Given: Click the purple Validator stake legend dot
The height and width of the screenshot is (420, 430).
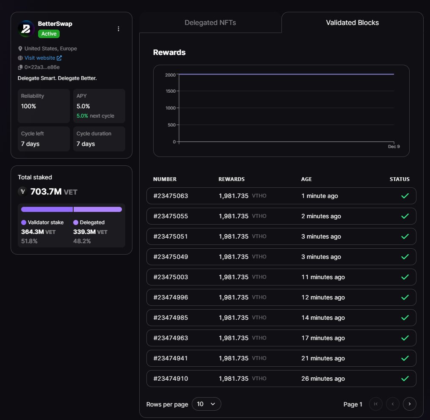Looking at the screenshot, I should 24,222.
